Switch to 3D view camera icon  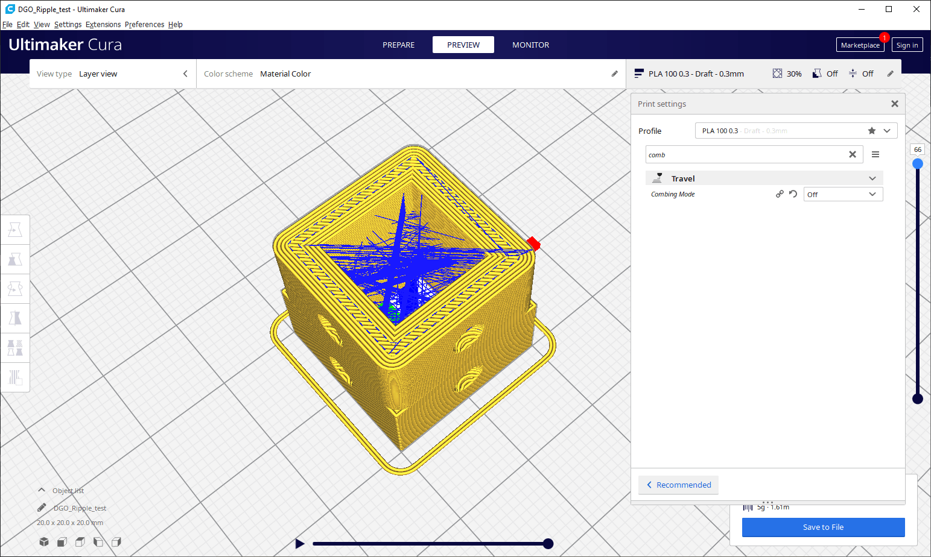coord(44,542)
